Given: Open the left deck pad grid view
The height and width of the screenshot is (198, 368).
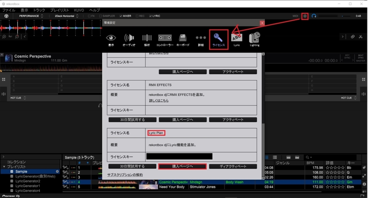Looking at the screenshot, I should (4, 80).
